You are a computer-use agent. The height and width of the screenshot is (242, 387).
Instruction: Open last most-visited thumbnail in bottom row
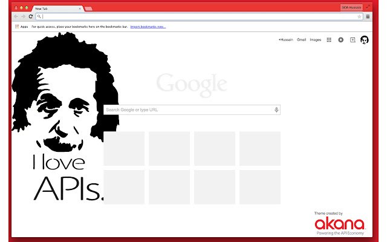pos(260,187)
